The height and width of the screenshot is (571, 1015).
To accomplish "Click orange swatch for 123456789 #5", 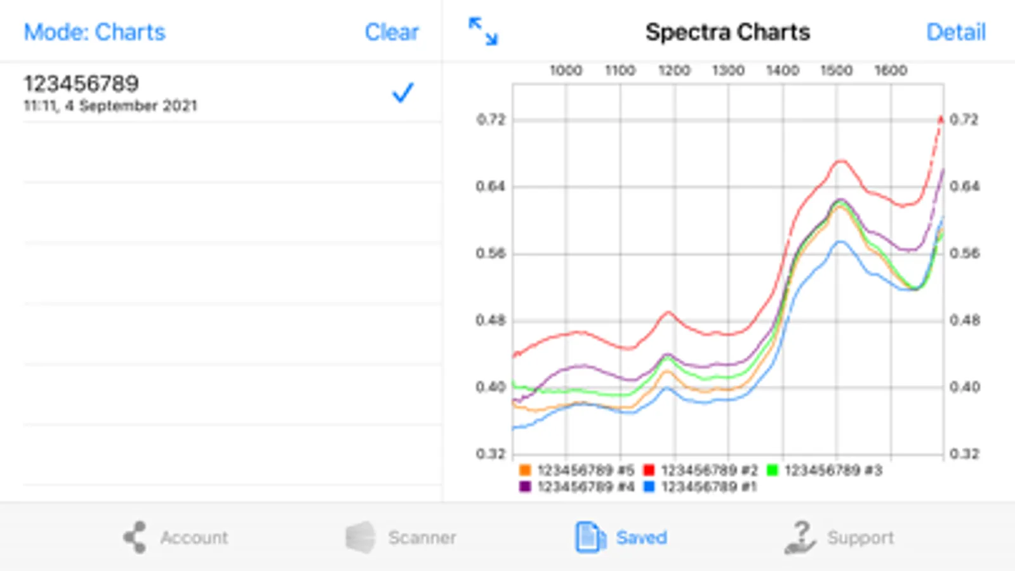I will pyautogui.click(x=525, y=470).
